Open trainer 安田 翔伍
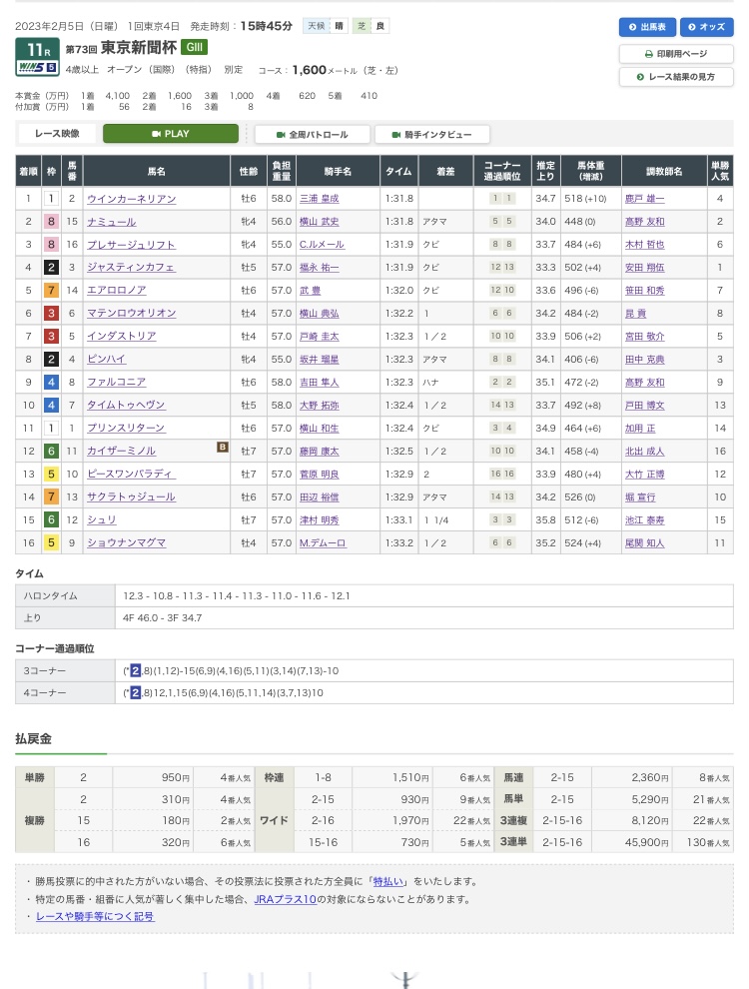749x989 pixels. [x=644, y=268]
